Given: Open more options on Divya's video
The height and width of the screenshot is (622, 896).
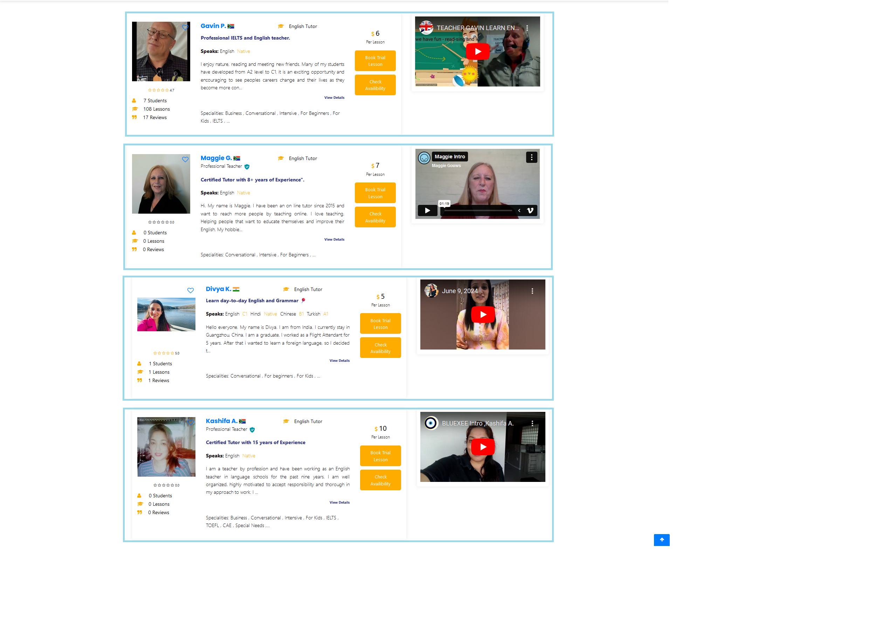Looking at the screenshot, I should tap(532, 291).
